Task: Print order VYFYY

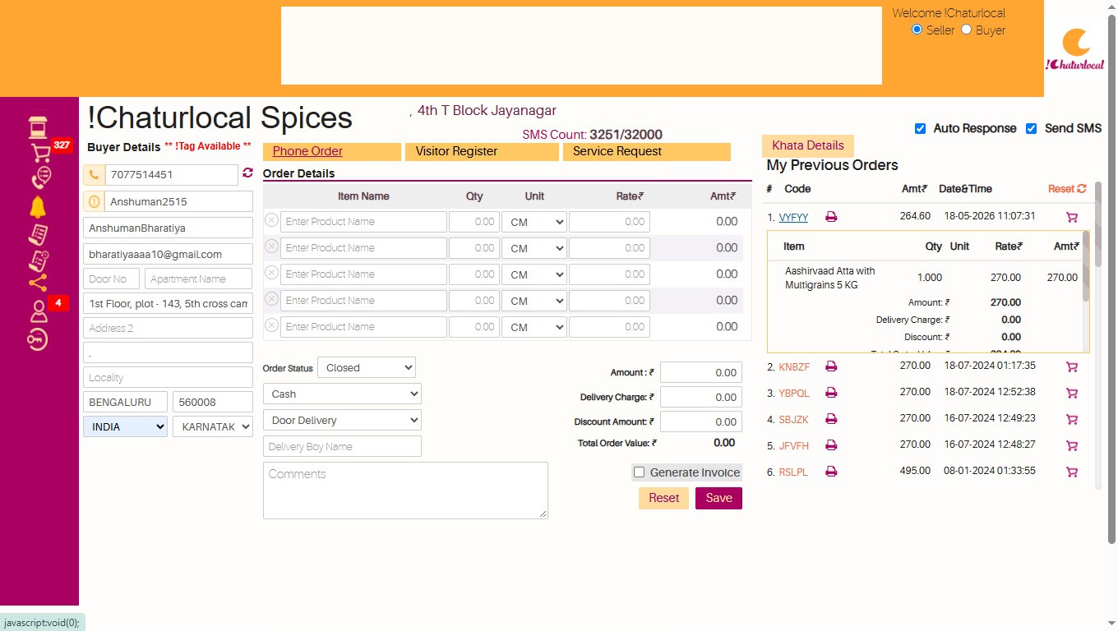Action: tap(831, 217)
